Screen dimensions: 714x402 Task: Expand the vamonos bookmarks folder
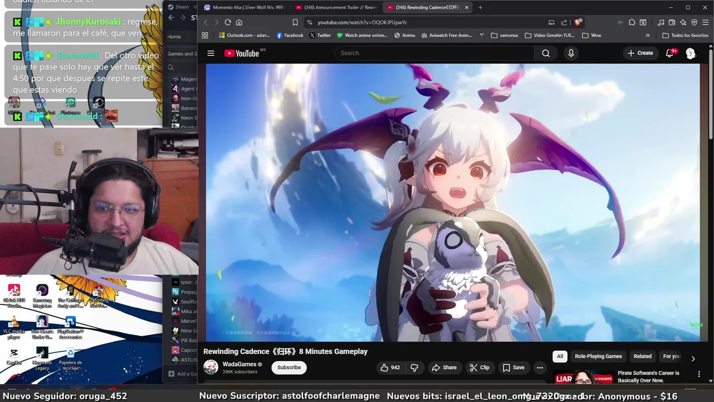click(505, 35)
